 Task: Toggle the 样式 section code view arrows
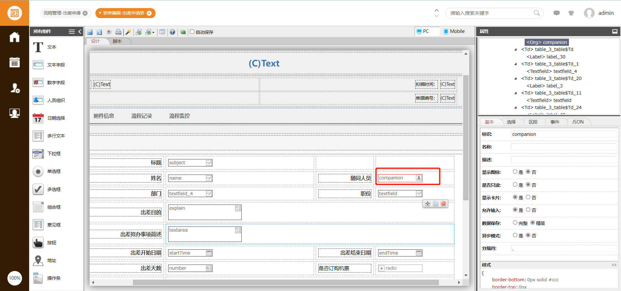pos(614,265)
